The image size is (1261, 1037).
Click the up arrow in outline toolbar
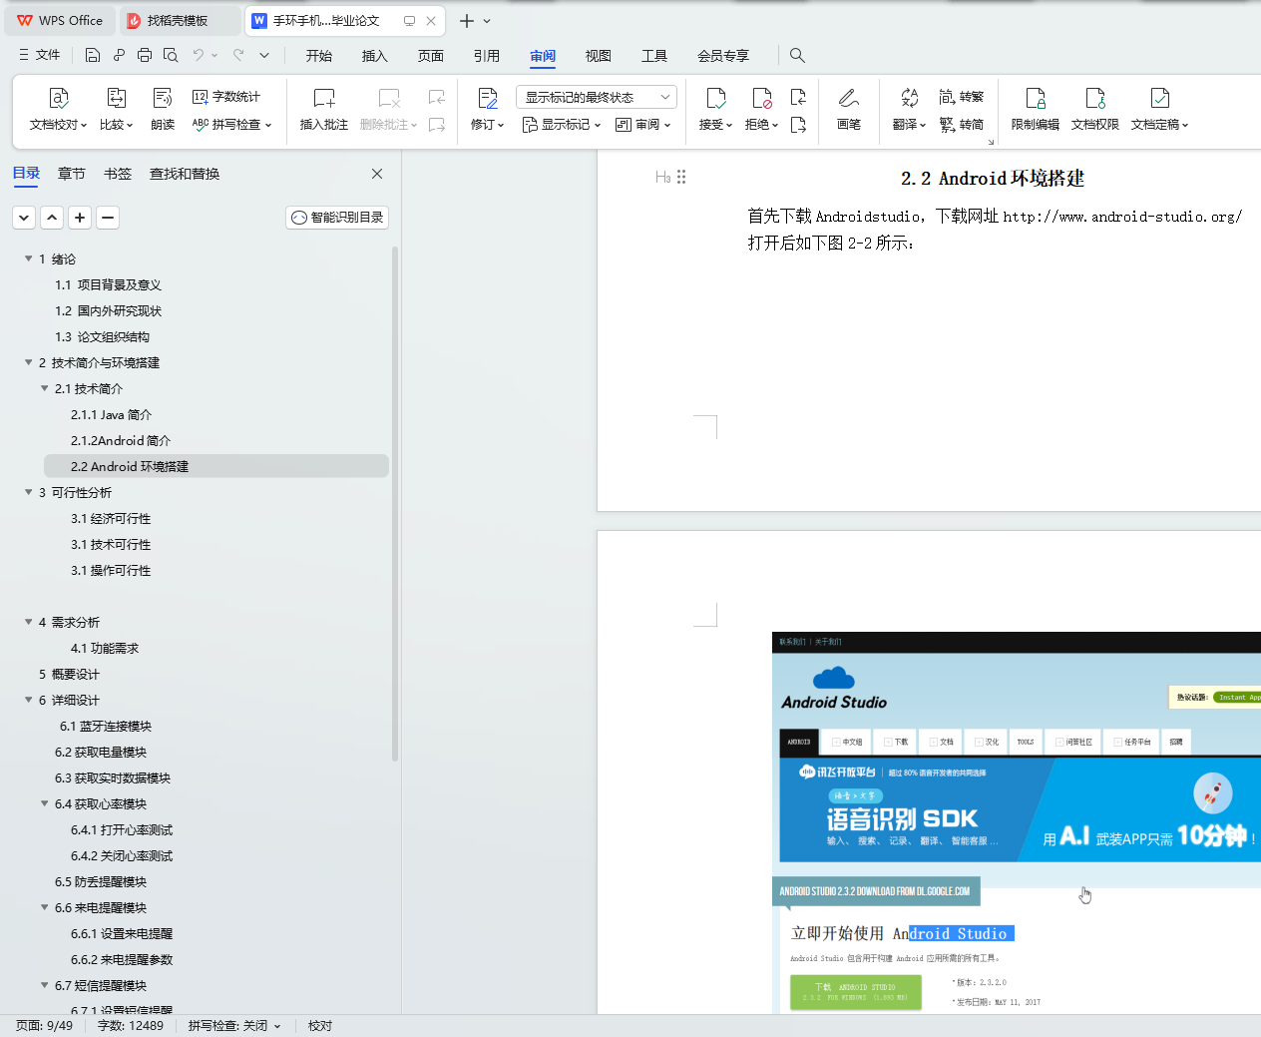pyautogui.click(x=52, y=217)
